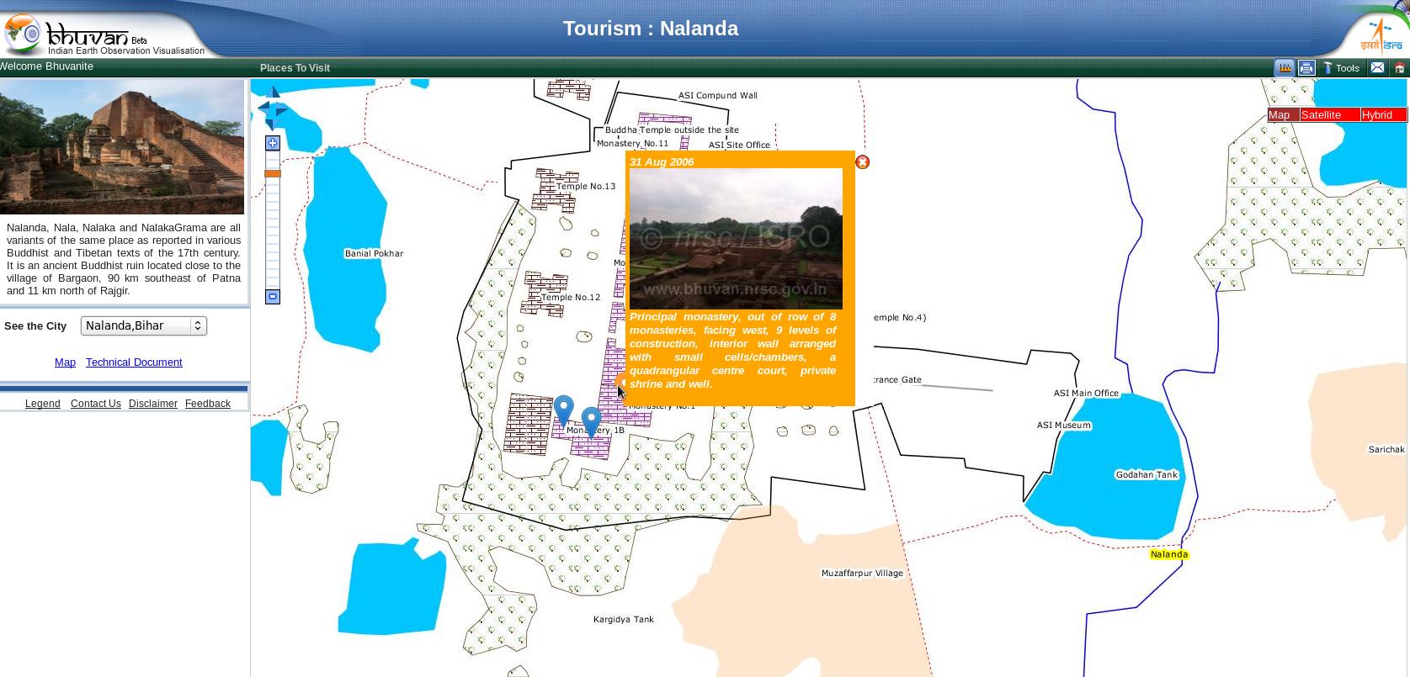Zoom in with the plus button
The height and width of the screenshot is (677, 1410).
[272, 143]
